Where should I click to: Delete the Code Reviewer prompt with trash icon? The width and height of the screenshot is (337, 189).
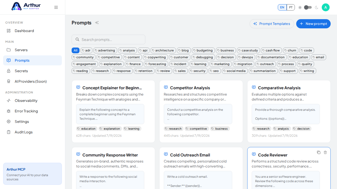[x=325, y=153]
